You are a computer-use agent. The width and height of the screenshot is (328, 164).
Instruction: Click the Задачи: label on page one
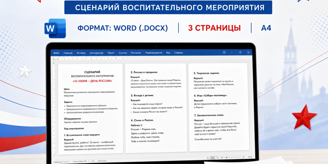68,102
